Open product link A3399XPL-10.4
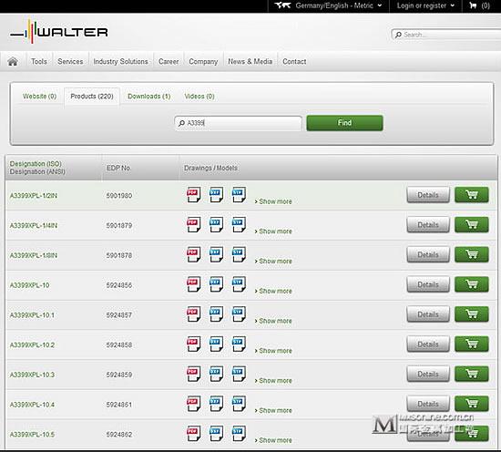501x452 pixels. (x=32, y=405)
